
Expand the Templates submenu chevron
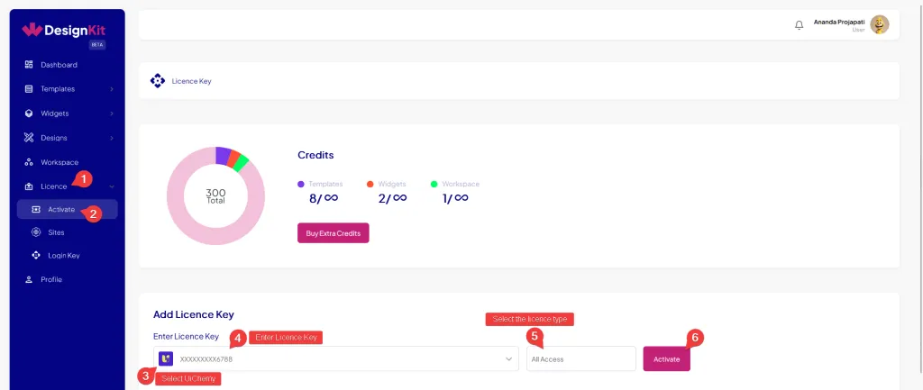(x=112, y=89)
